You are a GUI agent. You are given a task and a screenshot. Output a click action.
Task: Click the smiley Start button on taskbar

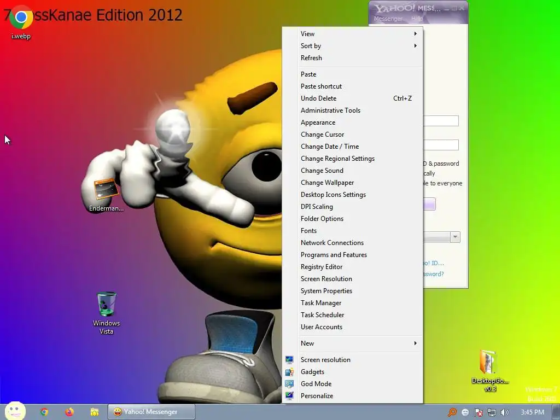[x=15, y=411]
